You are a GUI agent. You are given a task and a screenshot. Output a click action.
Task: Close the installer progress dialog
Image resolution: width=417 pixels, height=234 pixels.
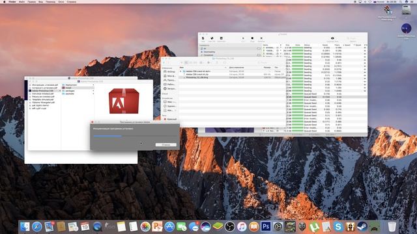click(93, 122)
